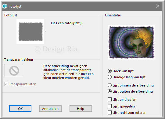
Task: Click the alpha channel message text
Action: coord(68,72)
